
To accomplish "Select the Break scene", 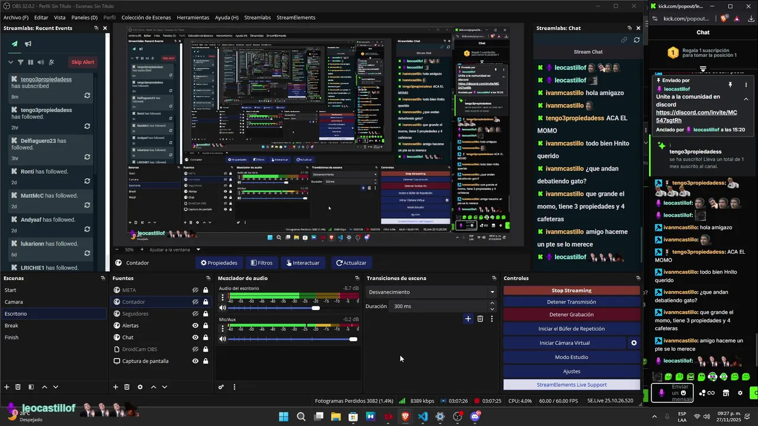I will [x=53, y=325].
